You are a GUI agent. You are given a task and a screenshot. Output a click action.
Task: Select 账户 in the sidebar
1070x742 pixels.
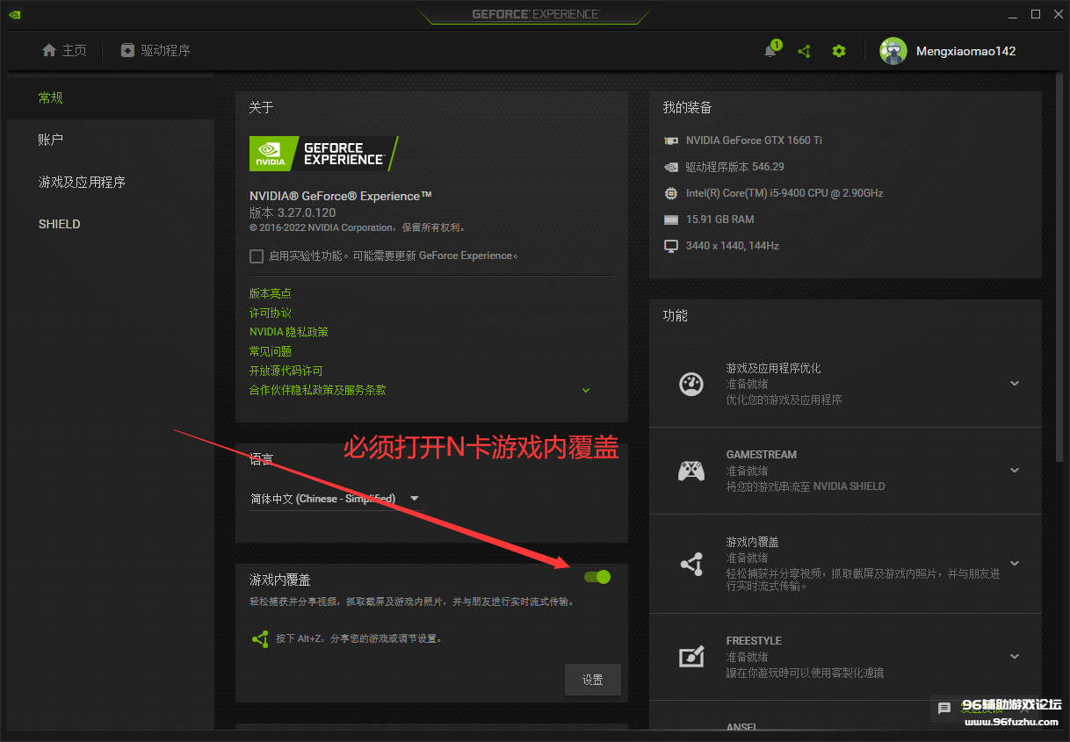[x=51, y=140]
